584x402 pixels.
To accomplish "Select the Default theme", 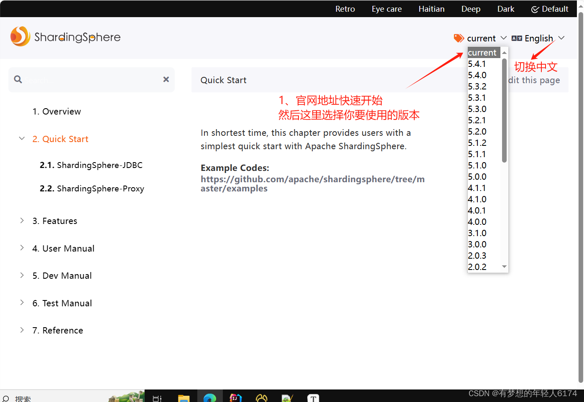I will click(x=550, y=9).
